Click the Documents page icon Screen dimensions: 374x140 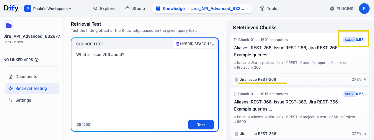tap(11, 77)
